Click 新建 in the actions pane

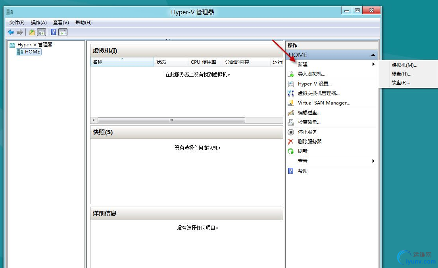click(303, 65)
